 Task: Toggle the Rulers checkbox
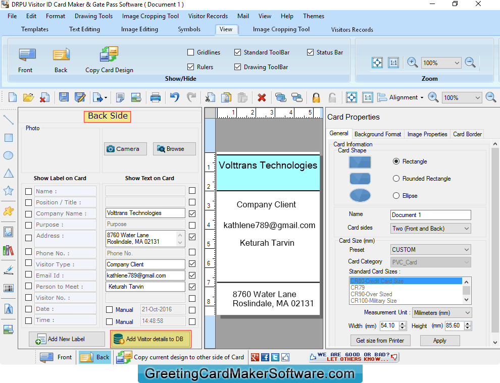point(191,67)
